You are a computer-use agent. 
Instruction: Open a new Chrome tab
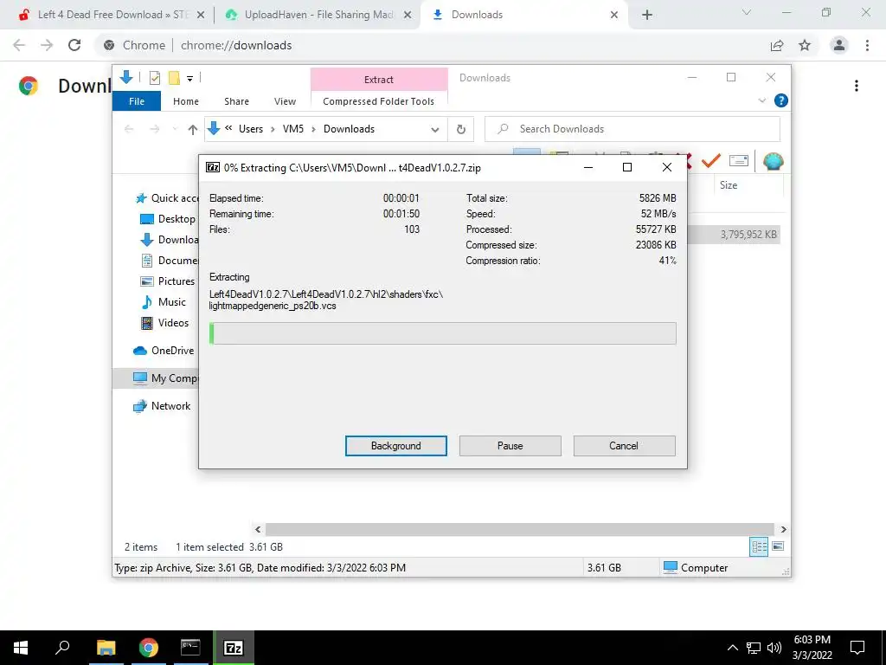(647, 15)
